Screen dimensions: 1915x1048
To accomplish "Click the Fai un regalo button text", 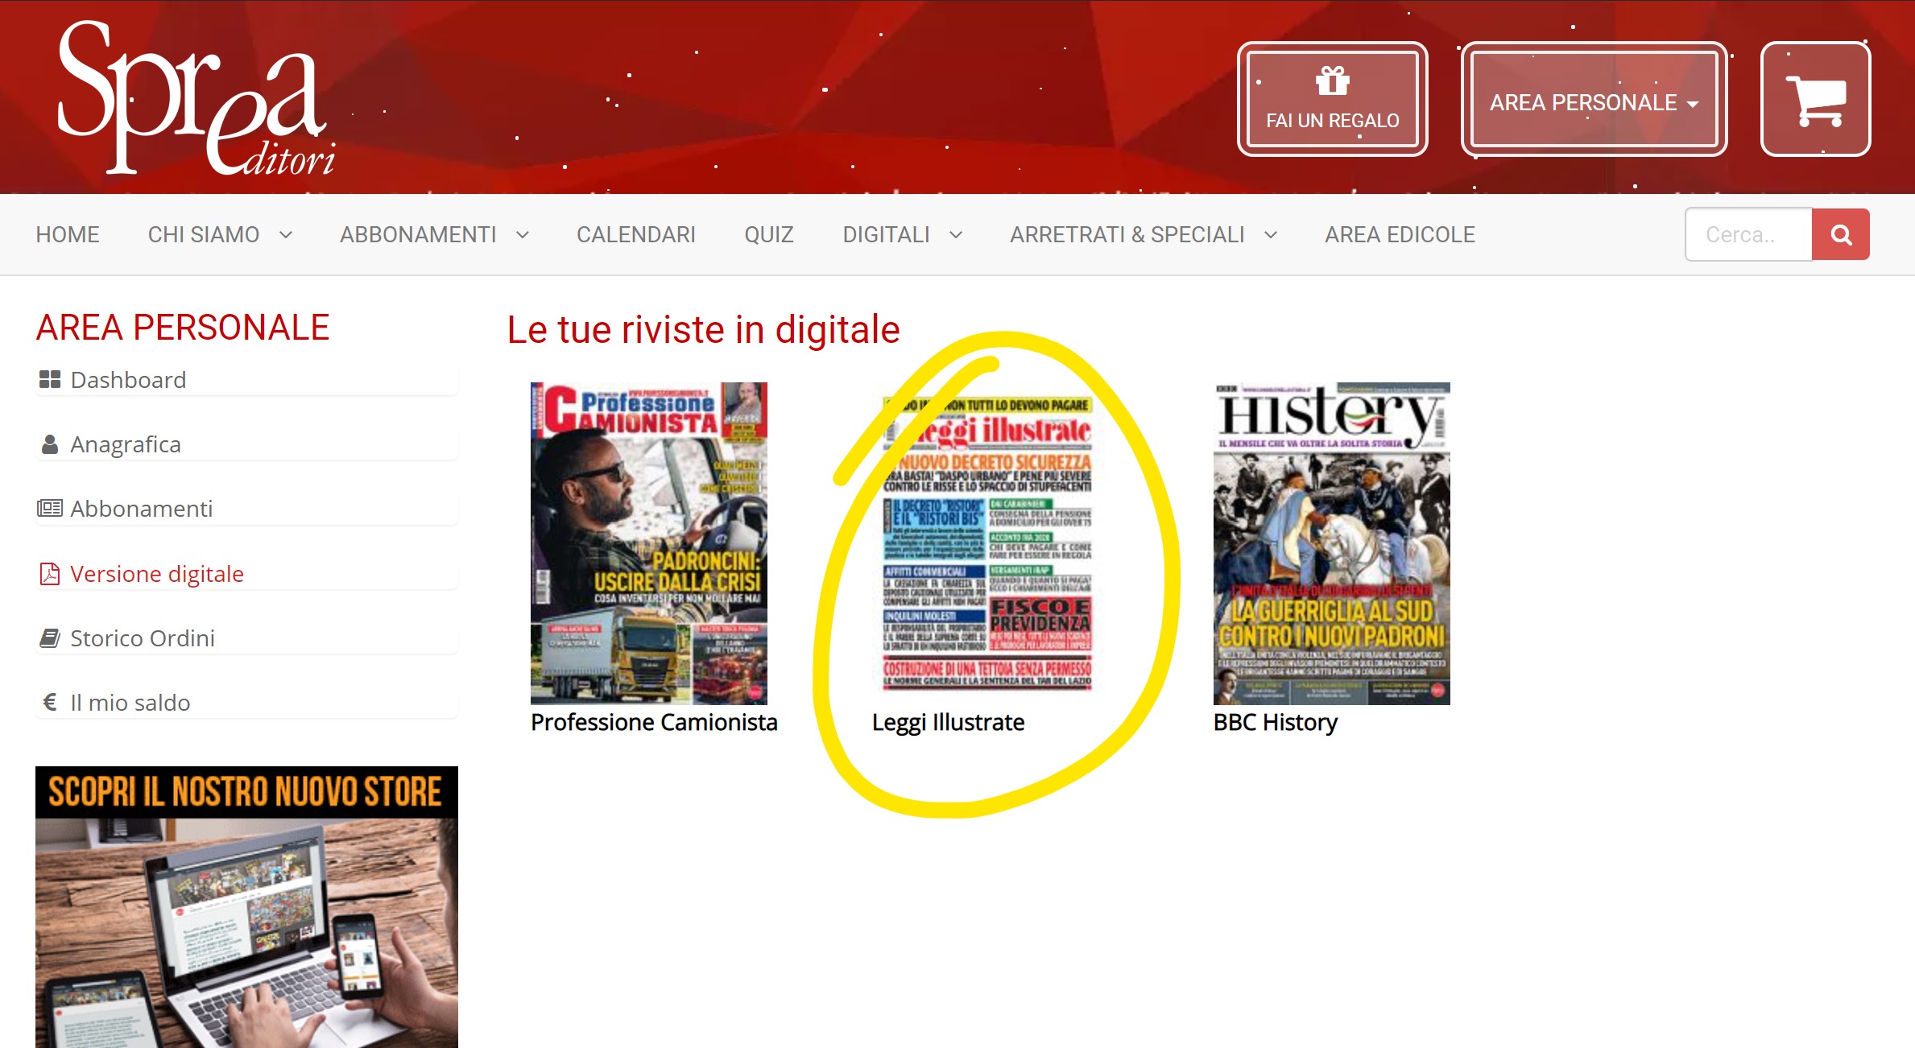I will pyautogui.click(x=1332, y=121).
